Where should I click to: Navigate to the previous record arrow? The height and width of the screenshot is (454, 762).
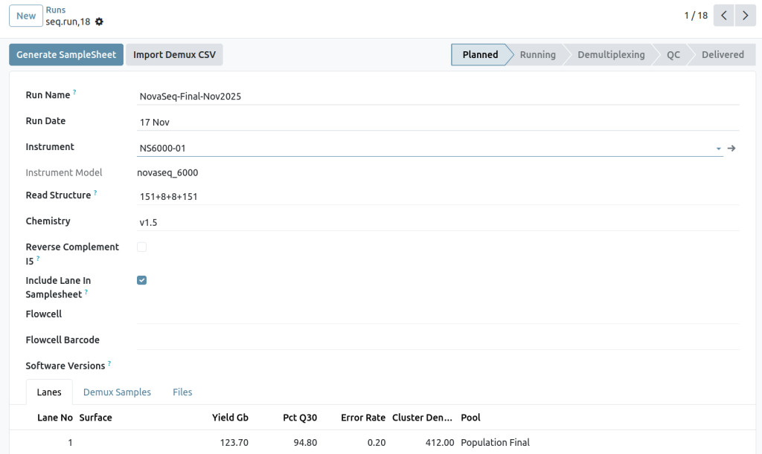pos(723,15)
